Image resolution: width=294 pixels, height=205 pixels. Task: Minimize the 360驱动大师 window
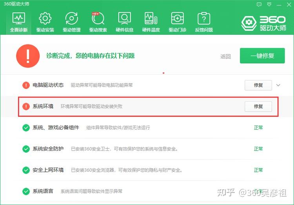(x=279, y=5)
